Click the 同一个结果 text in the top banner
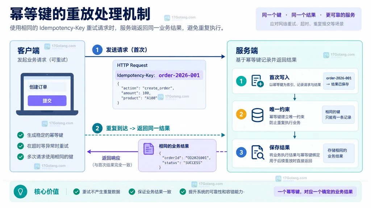This screenshot has height=208, width=371. click(x=304, y=15)
